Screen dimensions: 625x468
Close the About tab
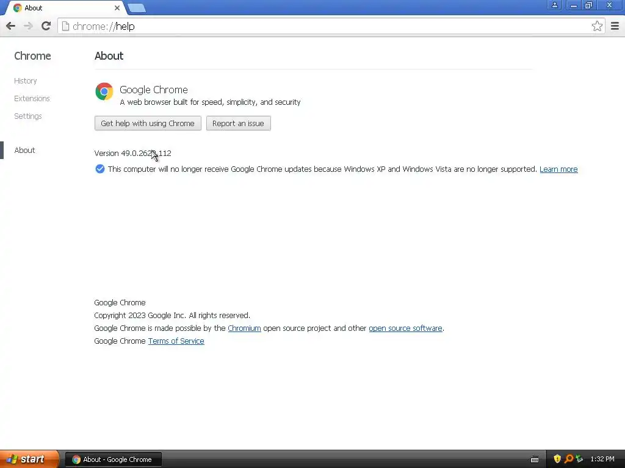(117, 8)
